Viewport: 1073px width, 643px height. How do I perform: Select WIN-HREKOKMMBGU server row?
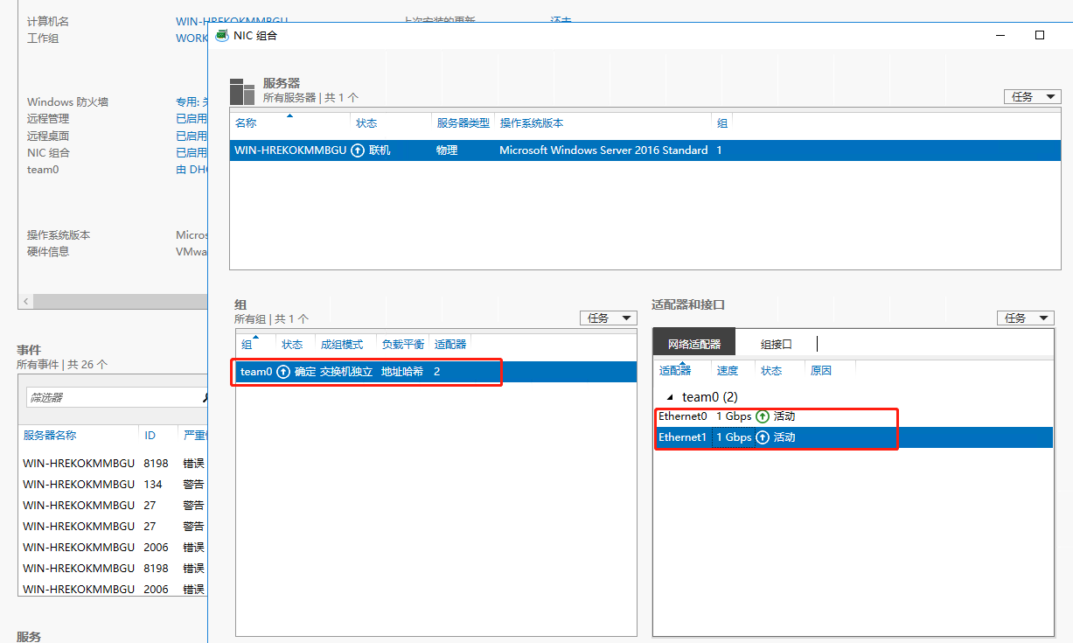pyautogui.click(x=289, y=150)
